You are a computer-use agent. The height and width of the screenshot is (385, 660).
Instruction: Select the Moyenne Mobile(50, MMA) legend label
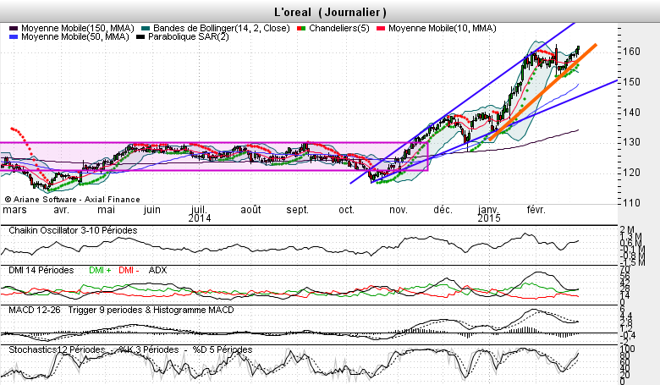(x=75, y=36)
